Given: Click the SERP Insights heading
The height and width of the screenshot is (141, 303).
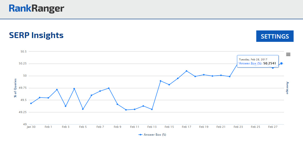Looking at the screenshot, I should [36, 35].
